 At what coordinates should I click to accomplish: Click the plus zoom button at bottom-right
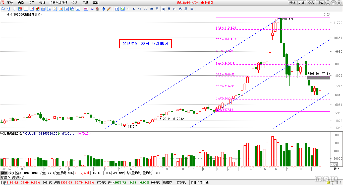332,173
